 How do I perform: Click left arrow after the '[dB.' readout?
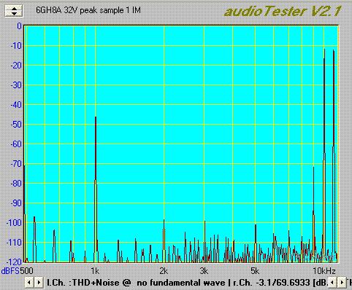point(332,282)
